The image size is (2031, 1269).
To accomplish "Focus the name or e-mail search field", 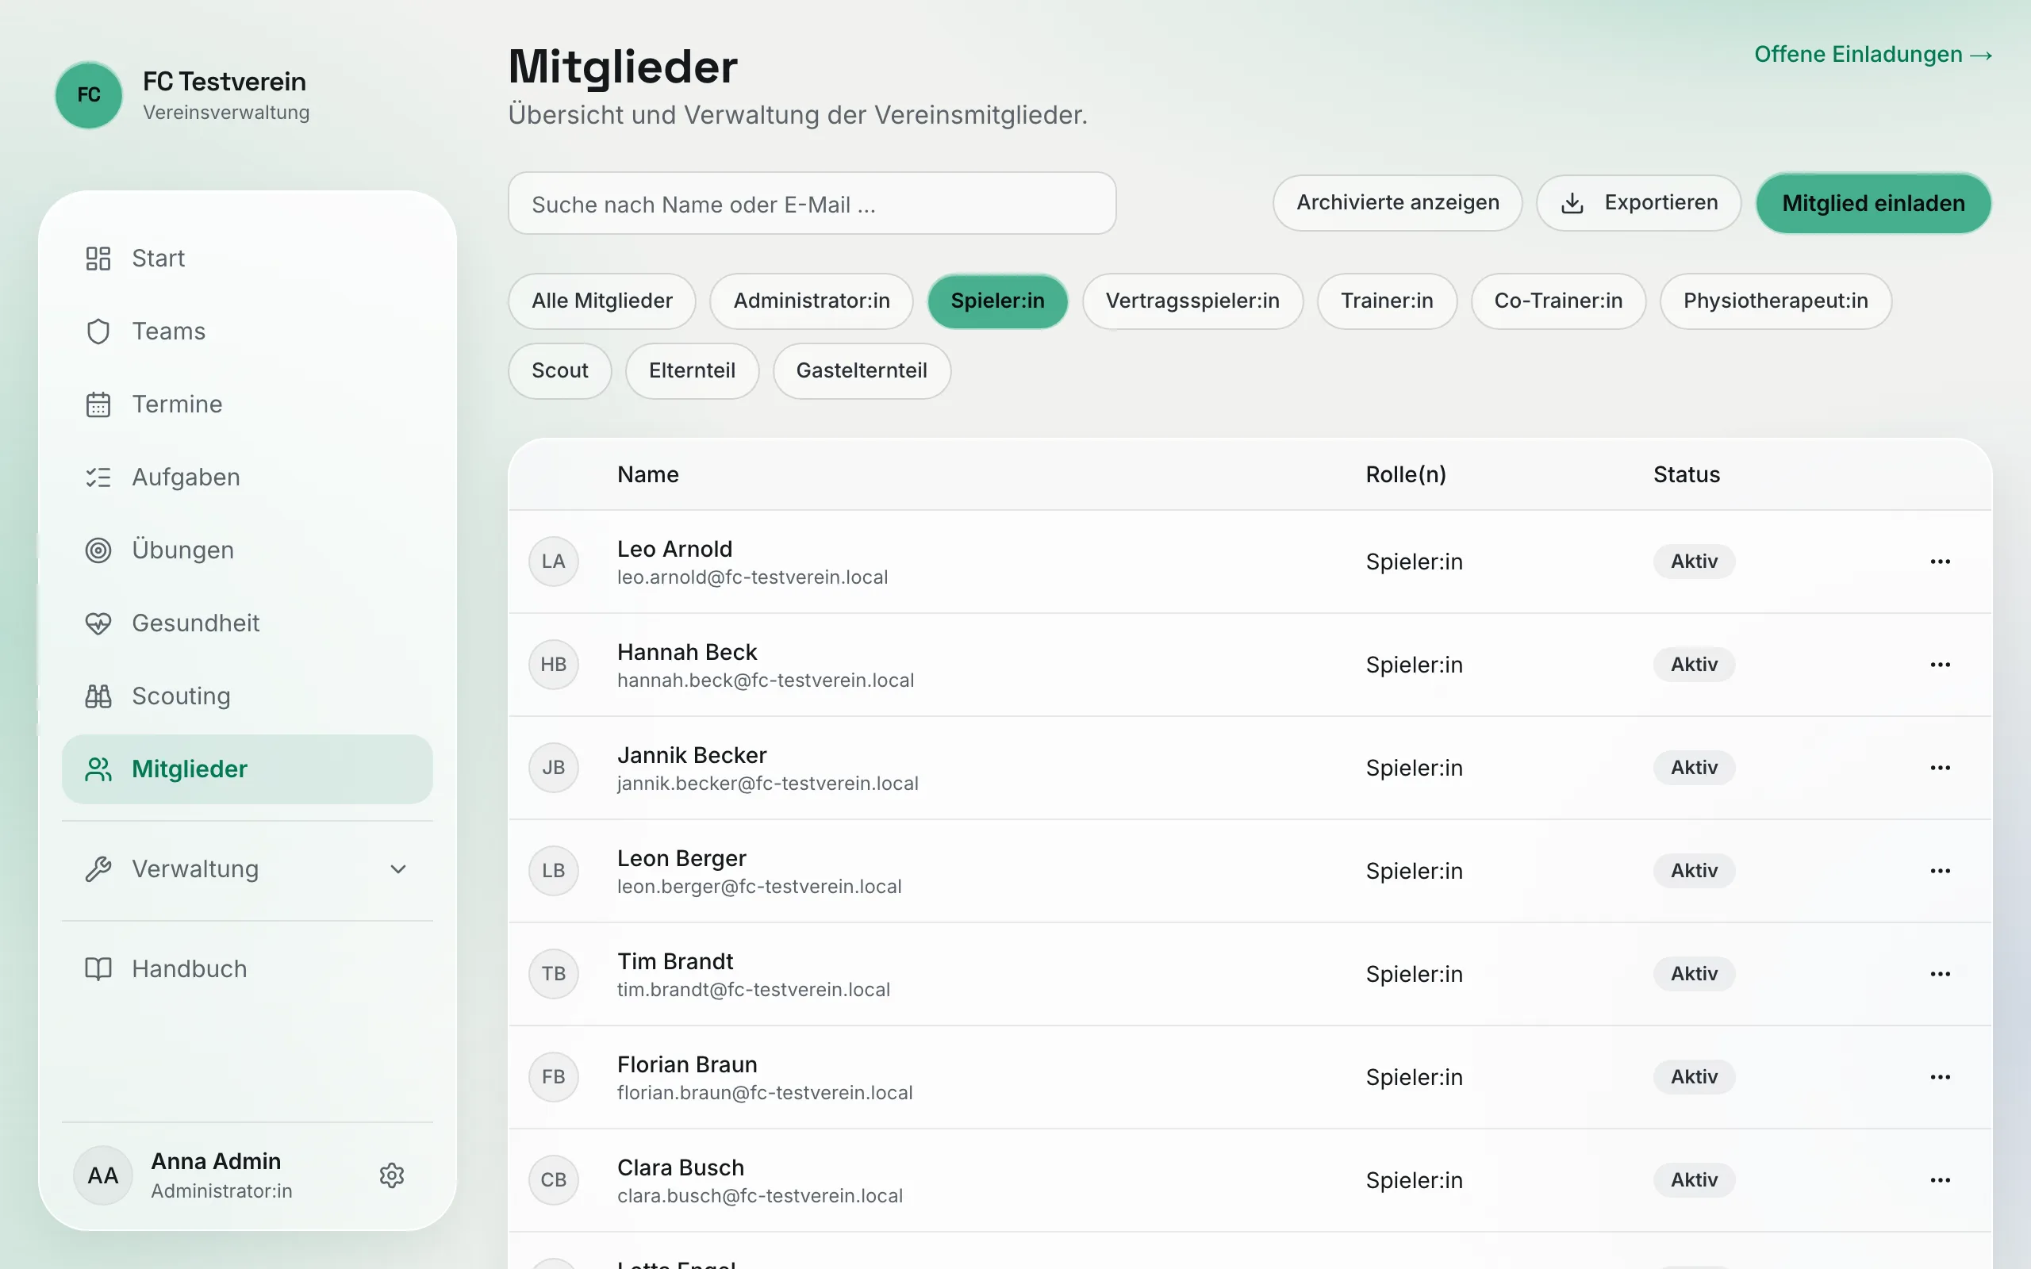I will [812, 204].
